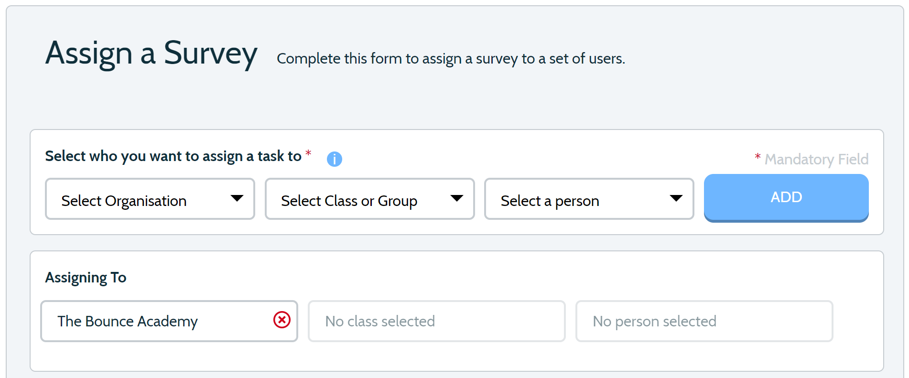Click the Assigning To section label

(x=86, y=278)
